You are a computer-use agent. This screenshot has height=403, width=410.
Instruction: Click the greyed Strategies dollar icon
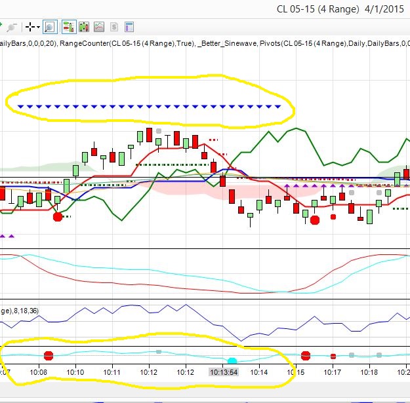pos(114,27)
